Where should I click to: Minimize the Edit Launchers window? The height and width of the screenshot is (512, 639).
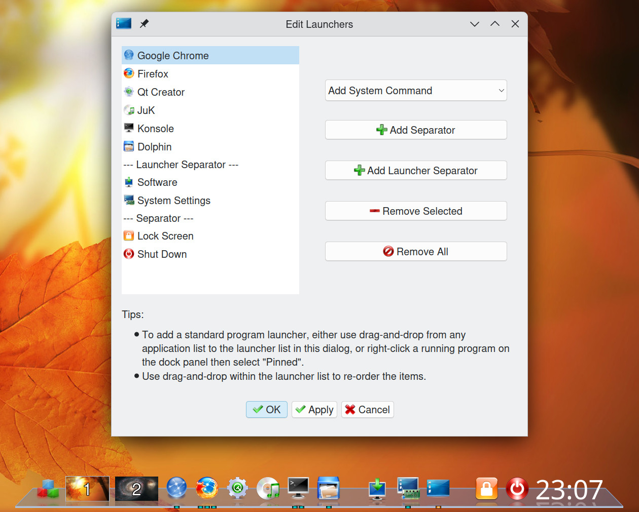(475, 24)
